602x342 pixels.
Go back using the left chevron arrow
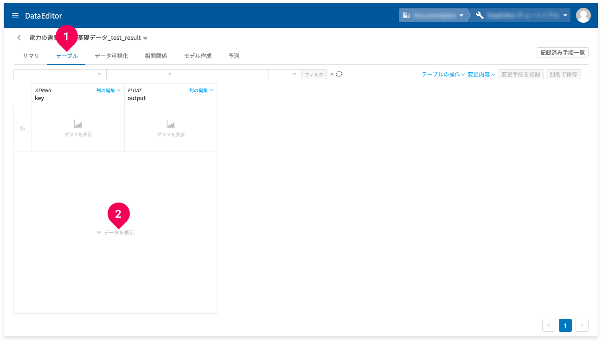click(x=19, y=38)
